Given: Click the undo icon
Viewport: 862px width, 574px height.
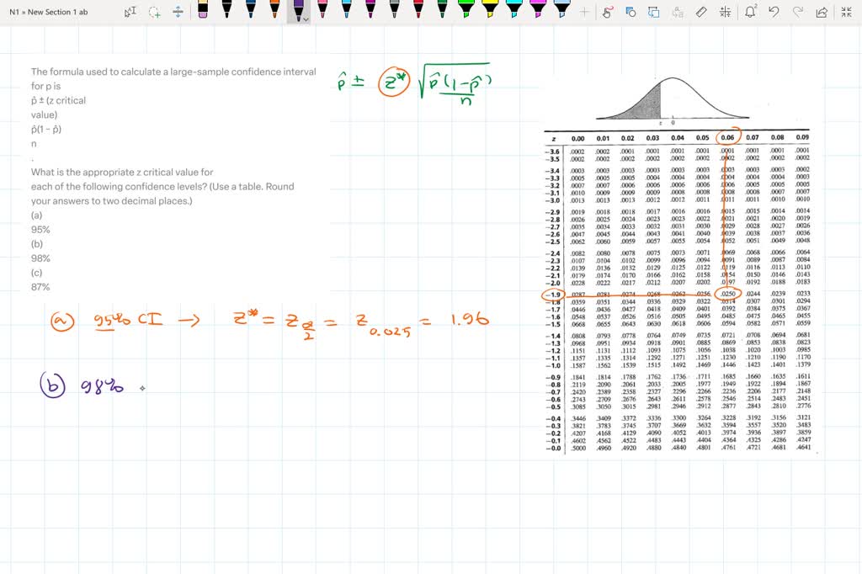Looking at the screenshot, I should point(774,11).
